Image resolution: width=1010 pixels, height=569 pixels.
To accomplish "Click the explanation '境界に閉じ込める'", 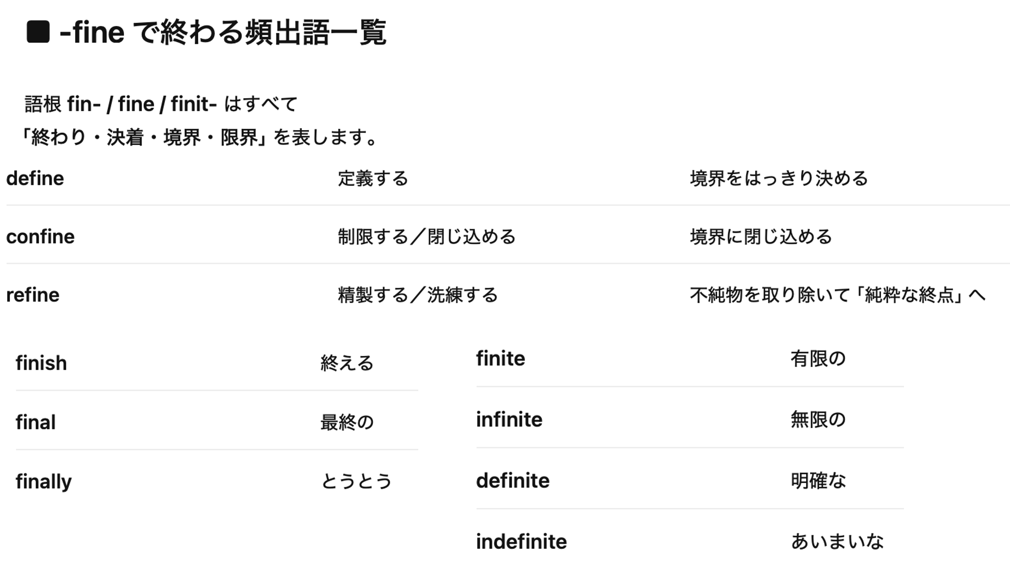I will [x=761, y=237].
